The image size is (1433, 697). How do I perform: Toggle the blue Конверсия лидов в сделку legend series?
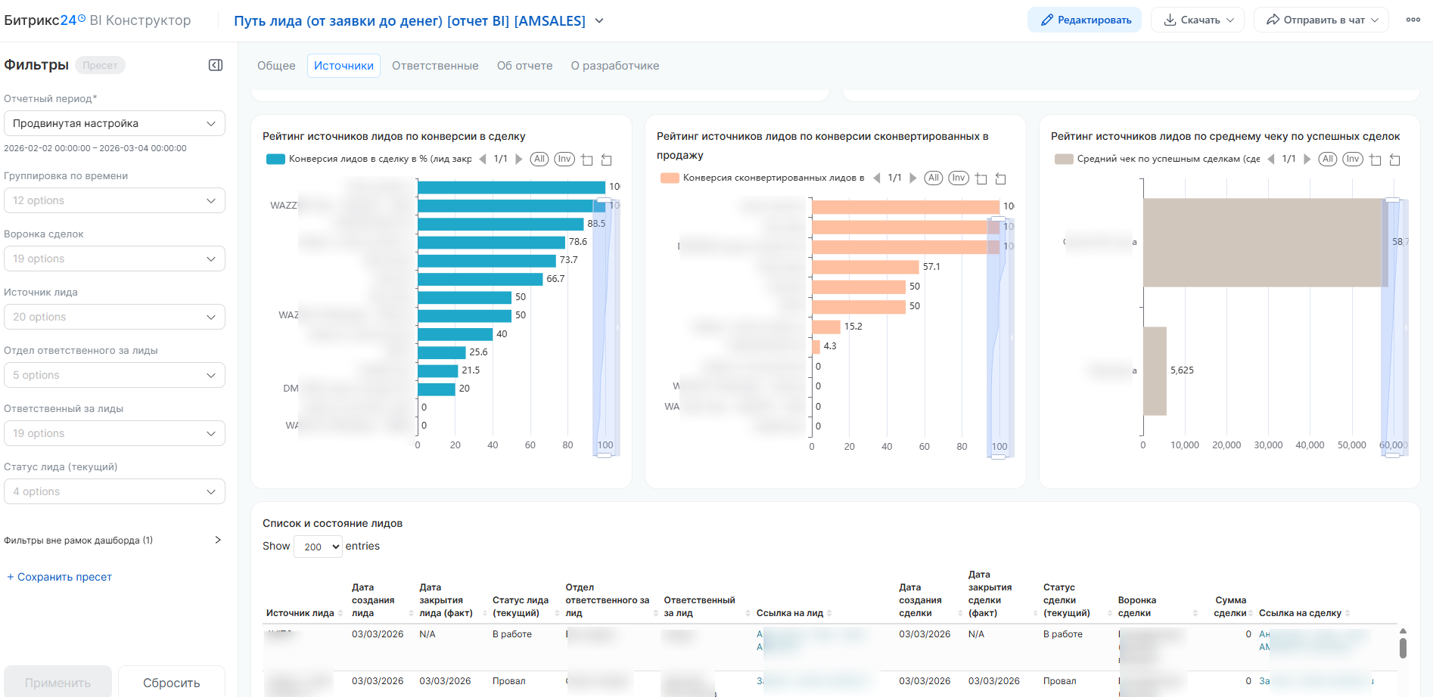(275, 160)
